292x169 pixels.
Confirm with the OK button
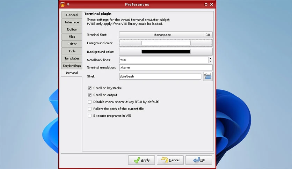pos(199,160)
